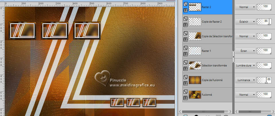Screen dimensions: 275x116
Task: Select the Raster 1 layer thumbnail
Action: click(195, 51)
